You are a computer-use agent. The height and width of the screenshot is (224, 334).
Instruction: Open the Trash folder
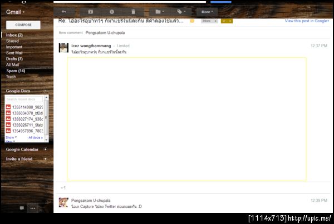pyautogui.click(x=11, y=77)
